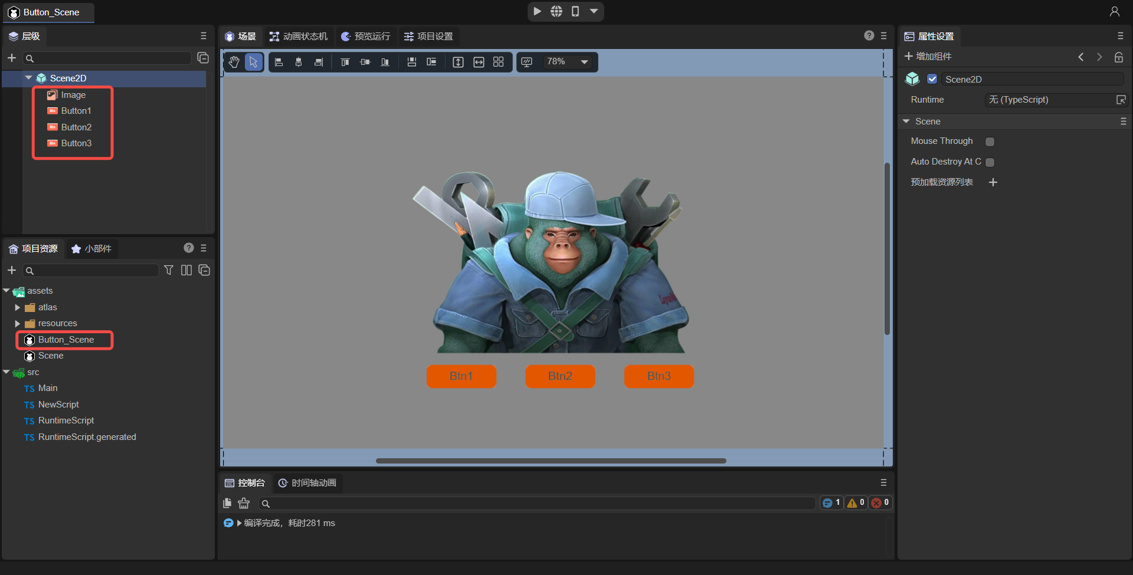Click the user account icon
Image resolution: width=1133 pixels, height=575 pixels.
[x=1114, y=11]
